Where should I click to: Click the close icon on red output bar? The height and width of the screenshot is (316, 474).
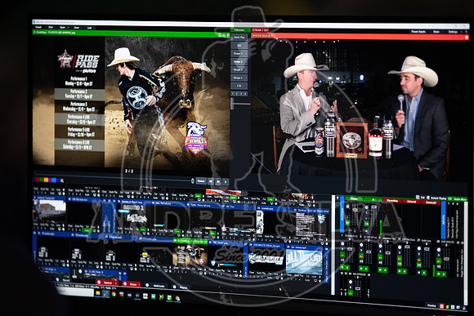click(467, 38)
